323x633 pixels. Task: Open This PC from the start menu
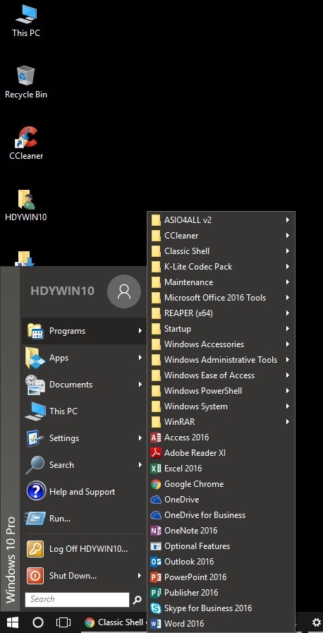(x=84, y=411)
